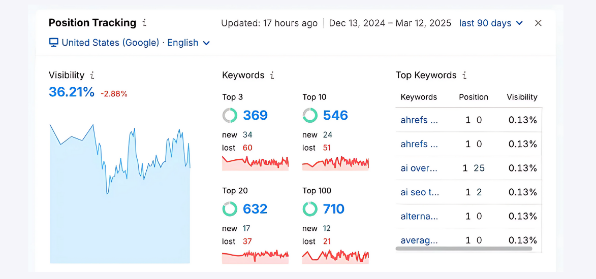Click the Top 100 donut chart icon
Viewport: 596px width, 279px height.
(x=310, y=209)
